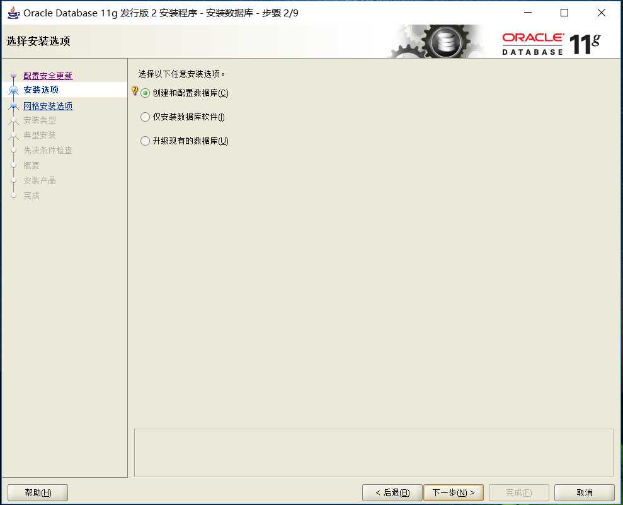
Task: Click the 帮助(H) button
Action: (x=38, y=492)
